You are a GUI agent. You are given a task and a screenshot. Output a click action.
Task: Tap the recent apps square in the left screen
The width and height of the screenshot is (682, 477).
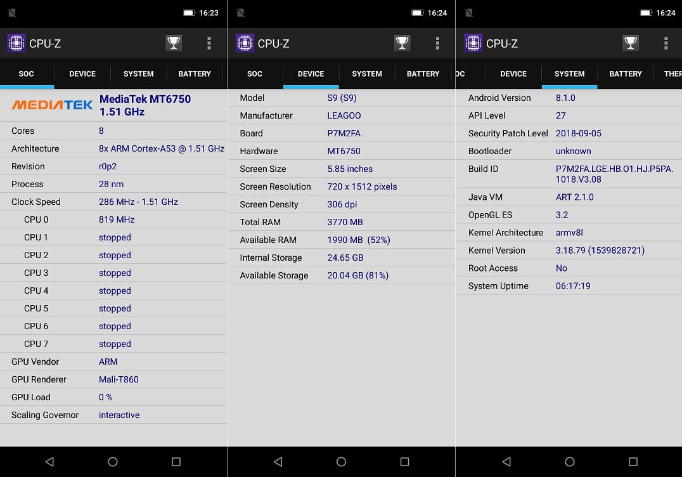[176, 462]
